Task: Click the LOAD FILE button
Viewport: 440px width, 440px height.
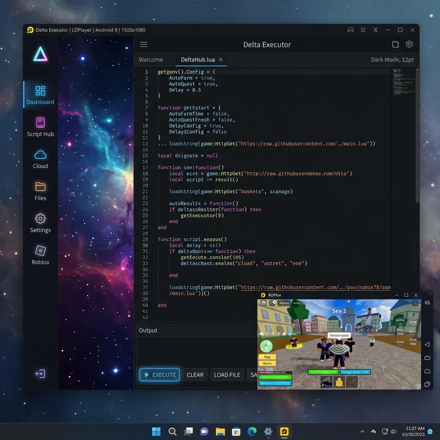Action: [x=227, y=375]
